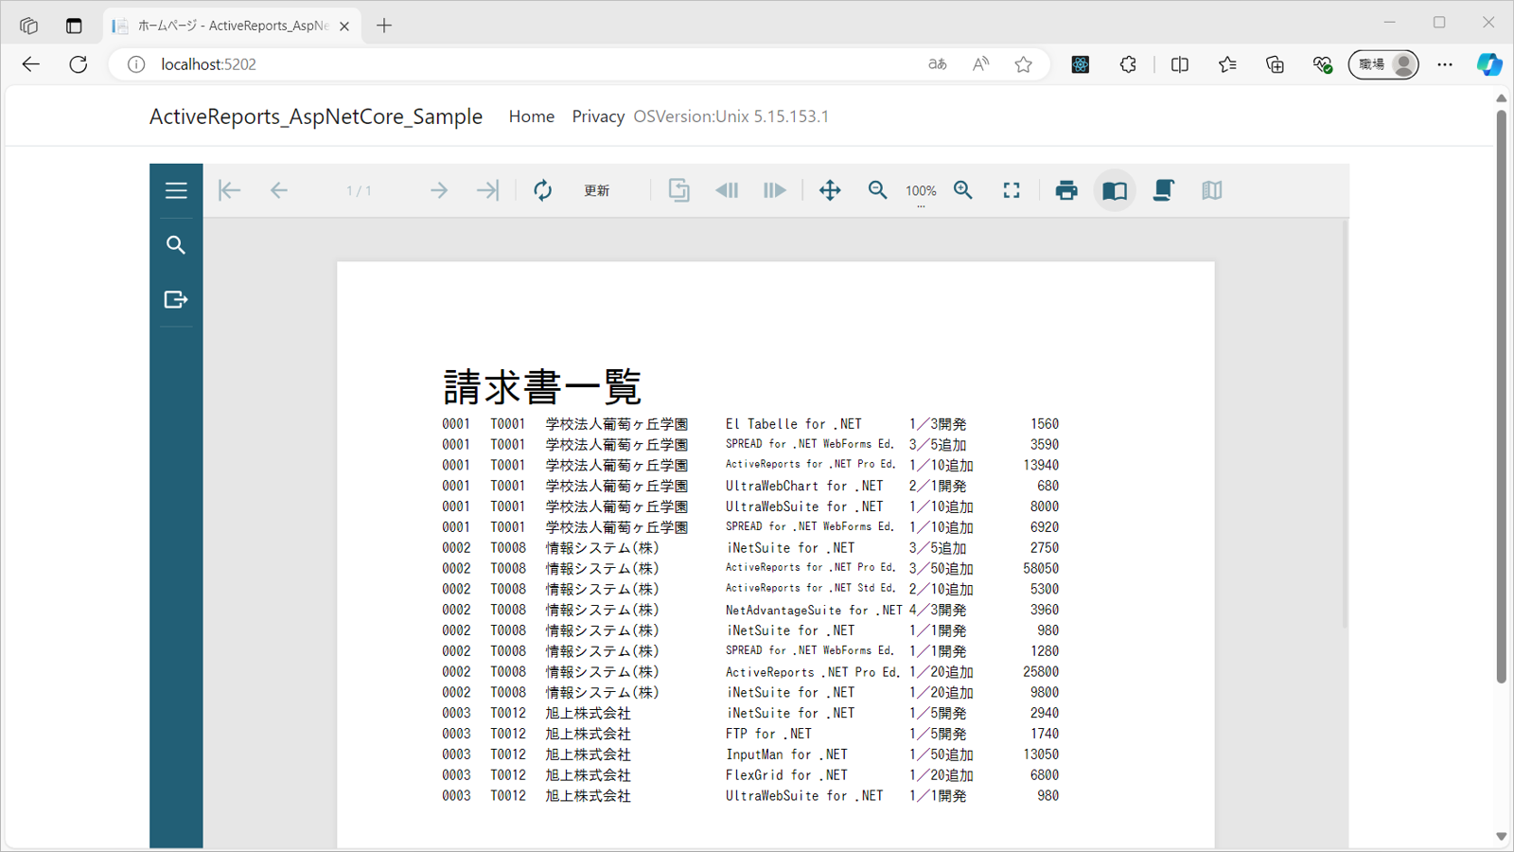Open browser settings and more menu

pyautogui.click(x=1445, y=64)
